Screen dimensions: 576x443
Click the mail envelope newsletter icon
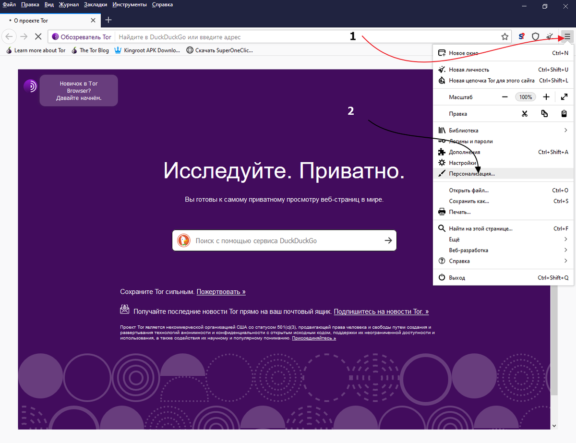pyautogui.click(x=125, y=310)
